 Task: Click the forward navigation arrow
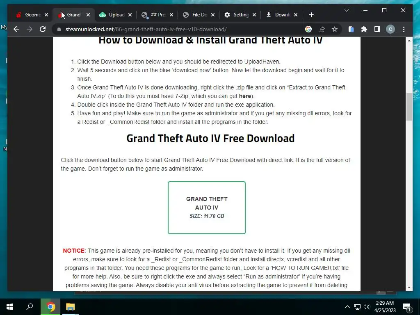pos(30,29)
